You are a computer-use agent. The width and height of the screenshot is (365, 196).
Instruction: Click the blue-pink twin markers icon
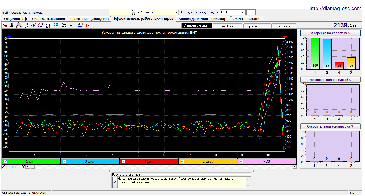click(x=71, y=25)
